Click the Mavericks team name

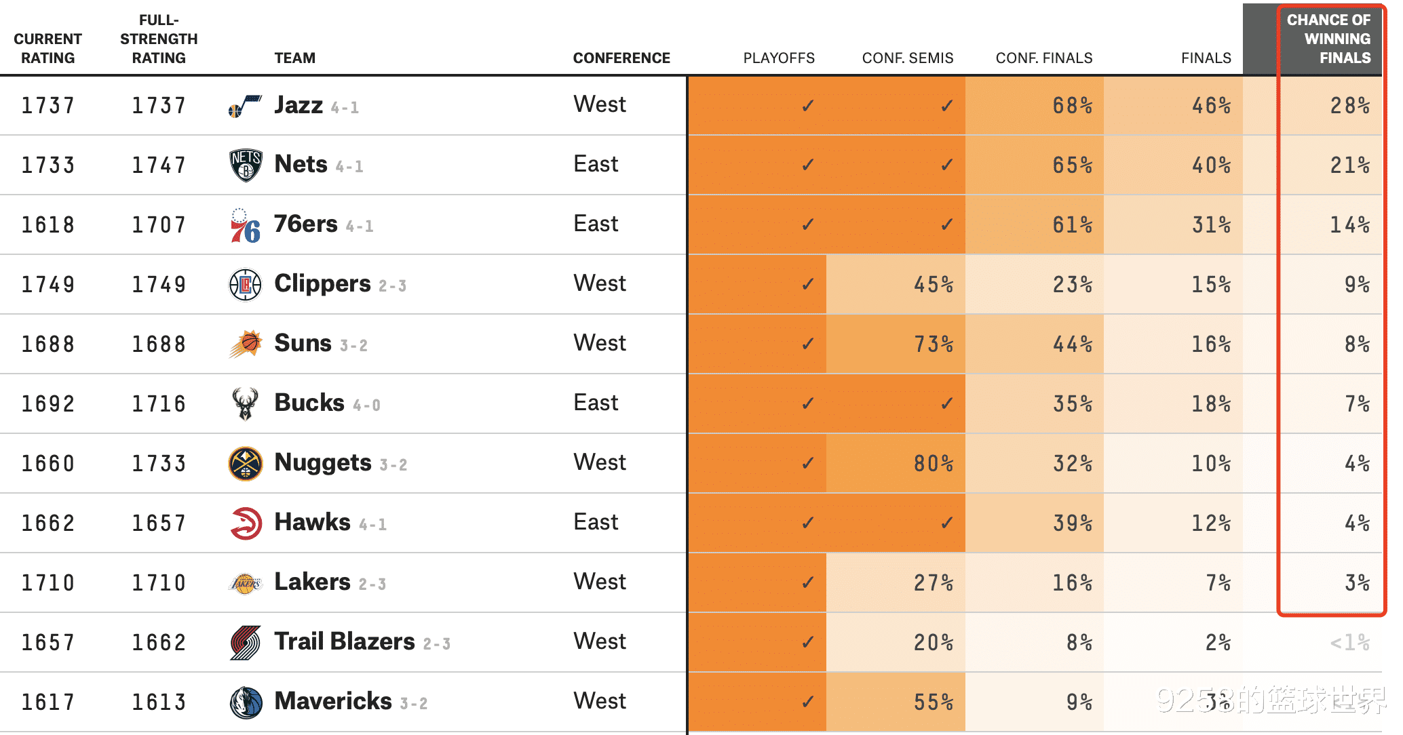[x=333, y=701]
